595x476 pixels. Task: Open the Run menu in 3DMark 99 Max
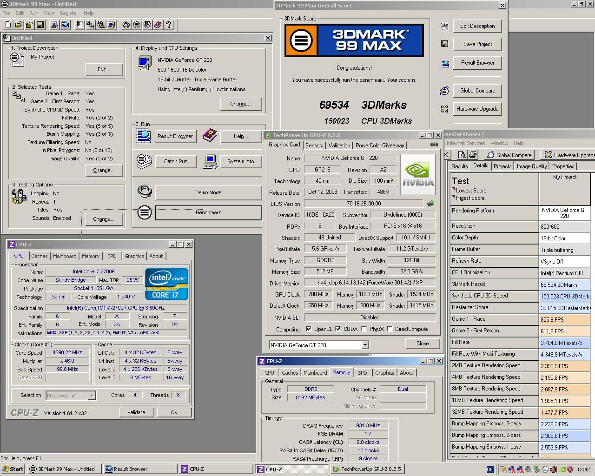pyautogui.click(x=34, y=13)
